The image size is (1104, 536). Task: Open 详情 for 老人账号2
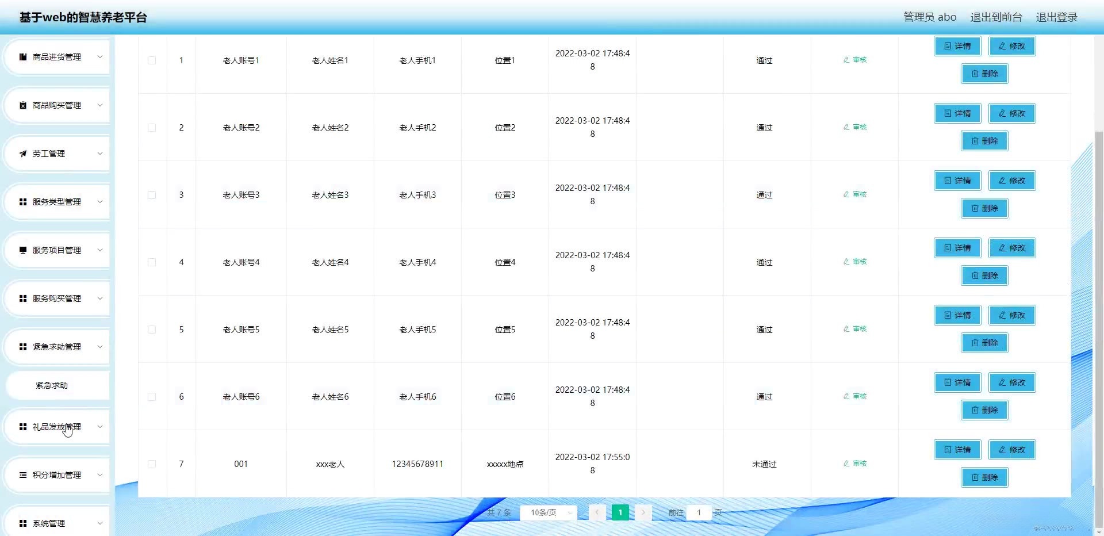[x=957, y=113]
